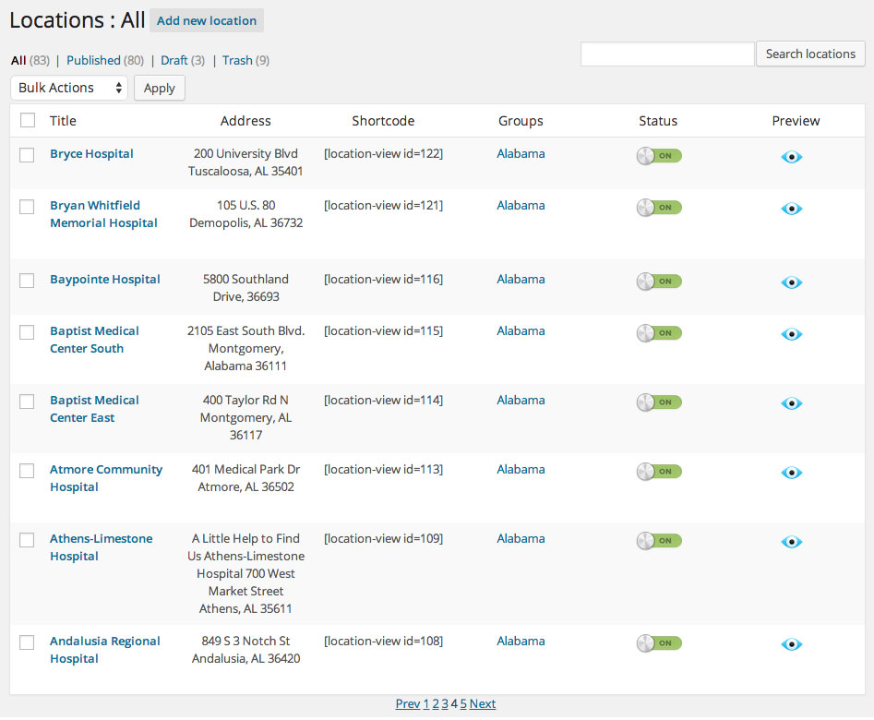Click shortcode [location-view id=109]
This screenshot has width=874, height=720.
384,539
